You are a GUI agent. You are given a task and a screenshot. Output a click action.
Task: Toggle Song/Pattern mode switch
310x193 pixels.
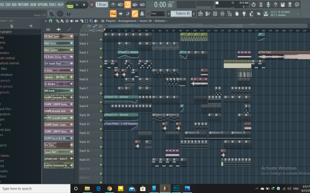click(x=70, y=4)
